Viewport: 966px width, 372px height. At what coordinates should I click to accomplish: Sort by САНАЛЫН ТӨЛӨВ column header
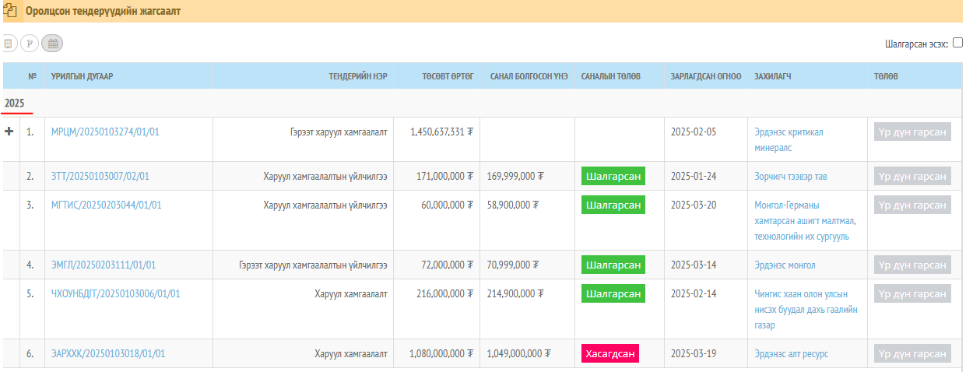(x=611, y=76)
